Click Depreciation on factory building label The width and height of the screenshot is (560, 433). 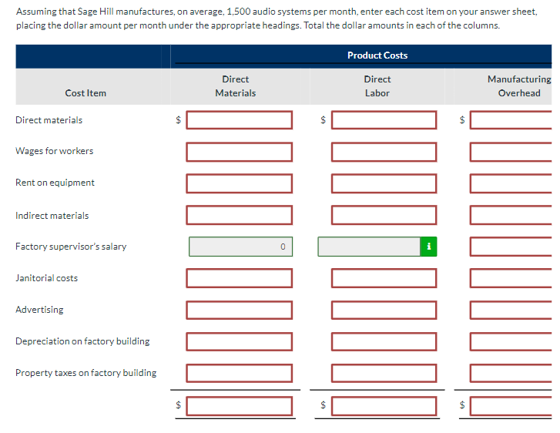[82, 341]
